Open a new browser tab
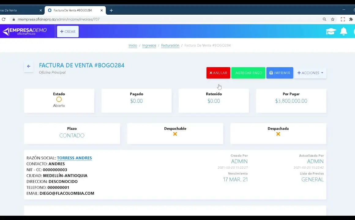Image resolution: width=355 pixels, height=220 pixels. tap(111, 10)
